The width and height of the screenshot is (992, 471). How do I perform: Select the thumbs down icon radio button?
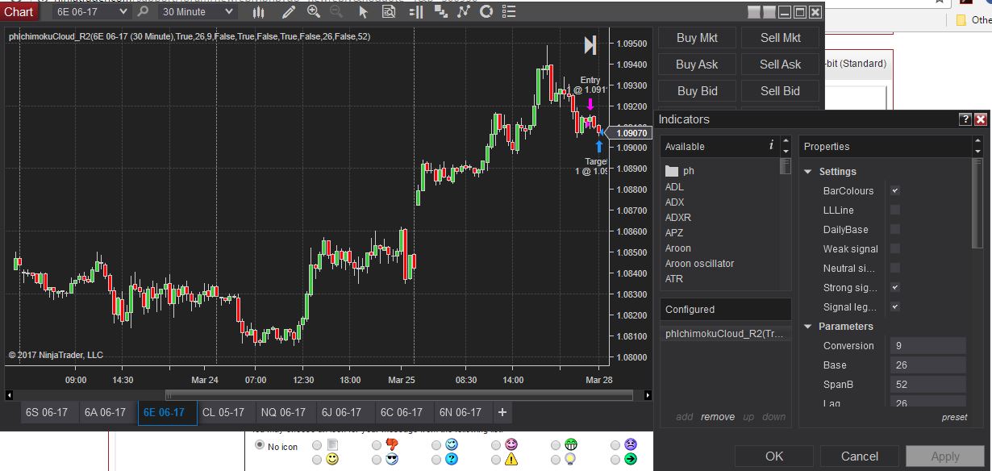click(377, 444)
